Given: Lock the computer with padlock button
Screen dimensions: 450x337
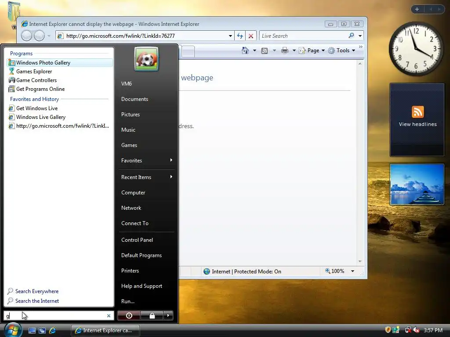Looking at the screenshot, I should tap(152, 315).
